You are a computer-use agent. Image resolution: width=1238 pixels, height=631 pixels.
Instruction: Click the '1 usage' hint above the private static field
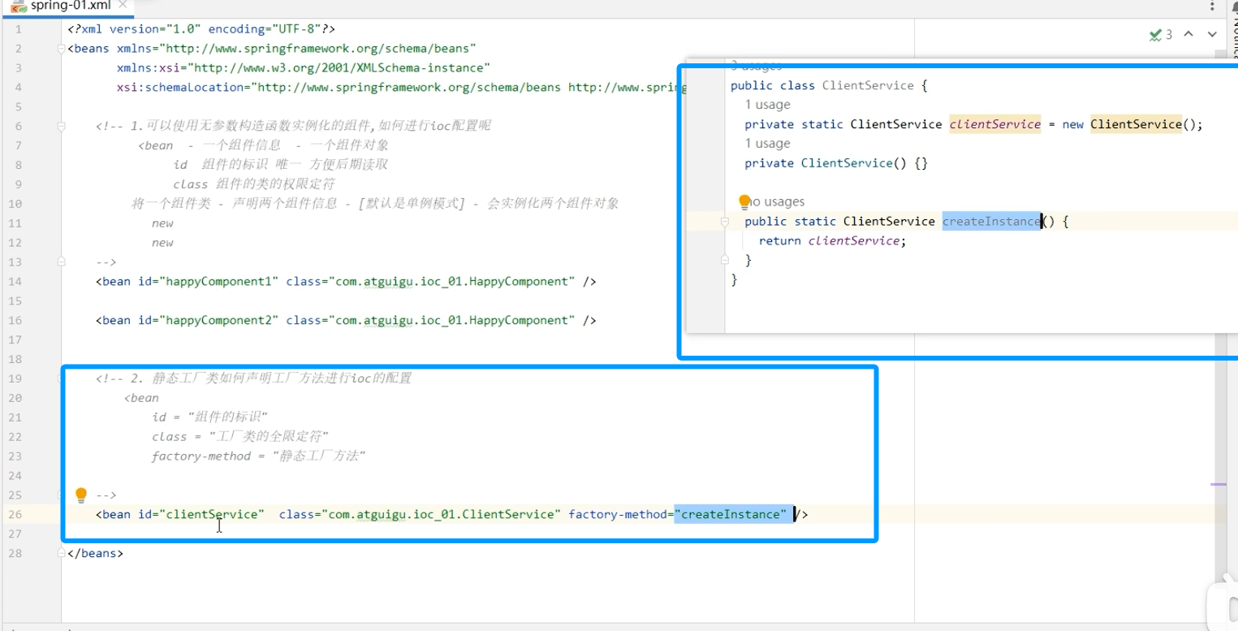coord(767,105)
